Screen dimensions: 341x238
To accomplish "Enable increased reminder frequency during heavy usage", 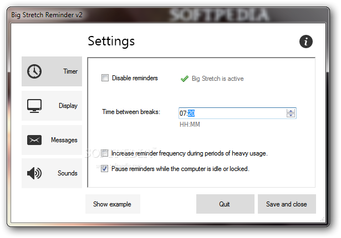I will tap(104, 153).
